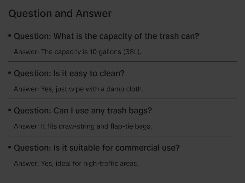This screenshot has height=183, width=245.
Task: Click the bullet before the capacity question
Action: click(10, 36)
